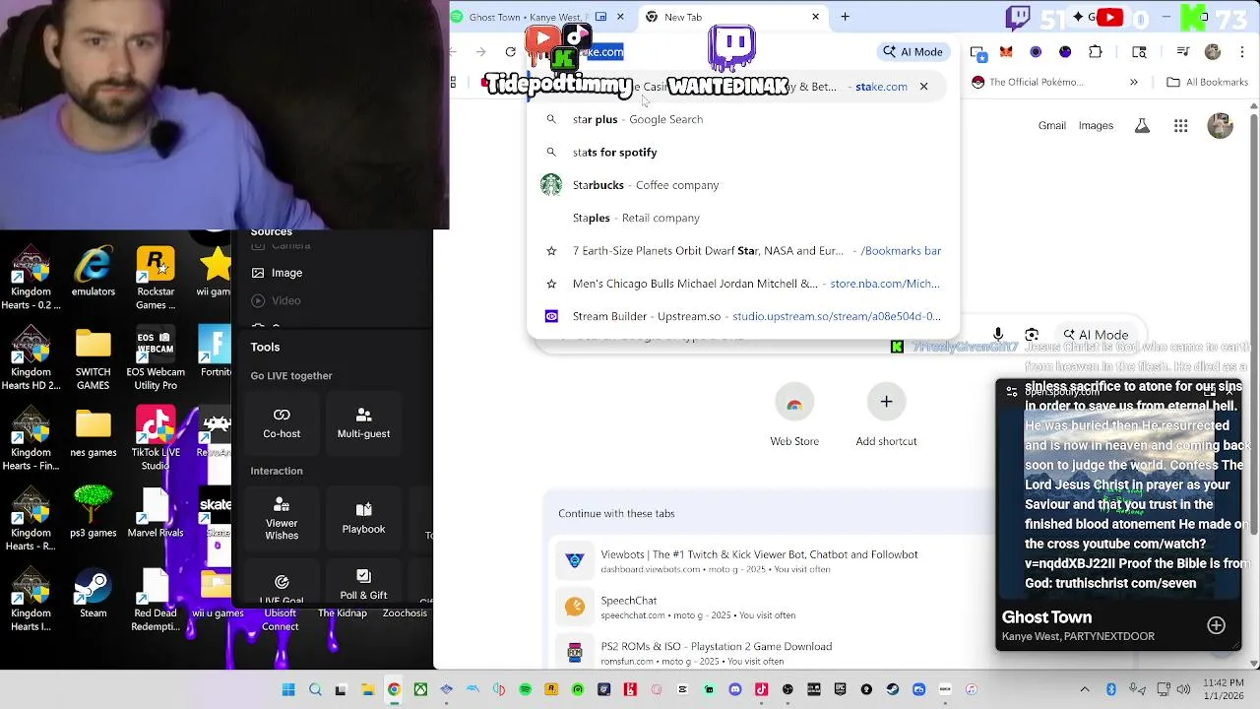Click the AI Mode button beside search box
Viewport: 1260px width, 709px height.
click(1095, 335)
